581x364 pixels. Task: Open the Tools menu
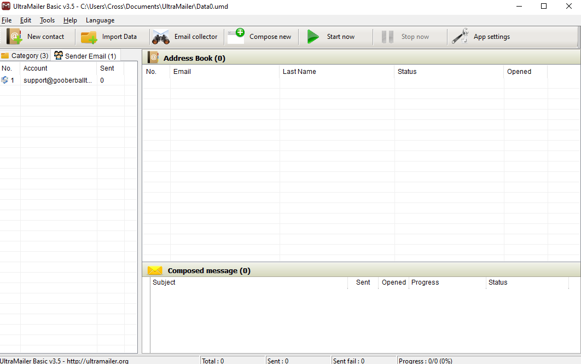pyautogui.click(x=48, y=20)
